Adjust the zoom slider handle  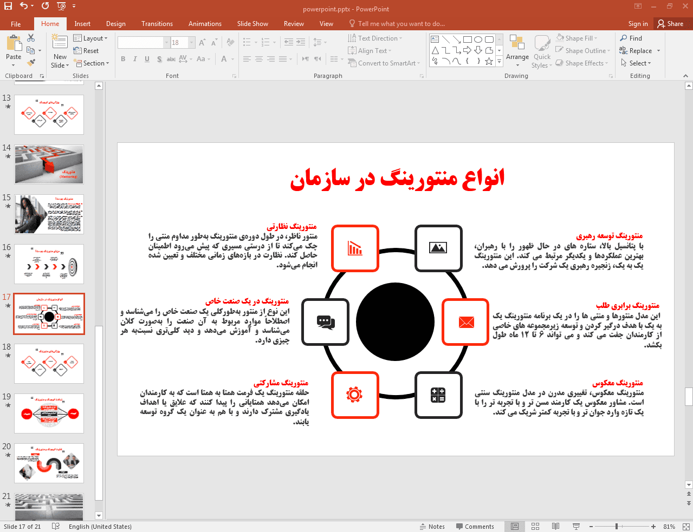tap(617, 526)
